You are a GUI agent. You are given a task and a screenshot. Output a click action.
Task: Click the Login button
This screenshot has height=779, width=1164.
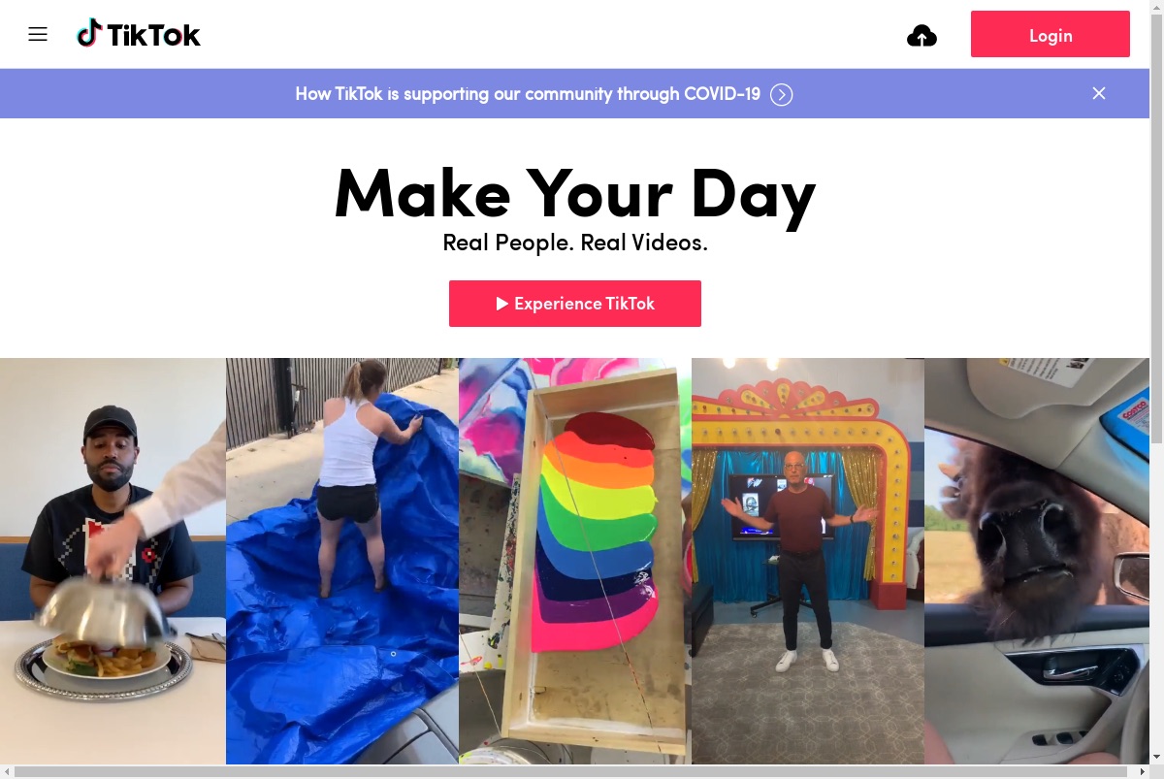pyautogui.click(x=1051, y=35)
